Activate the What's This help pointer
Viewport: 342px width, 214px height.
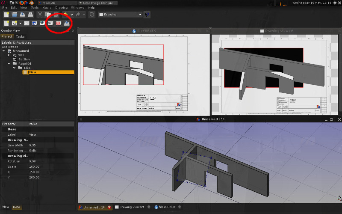tap(147, 15)
